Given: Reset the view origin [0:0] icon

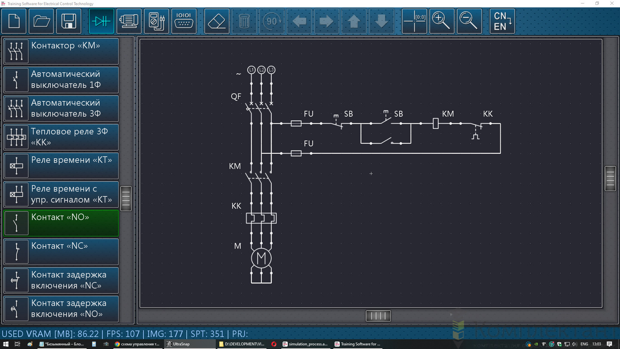Looking at the screenshot, I should 414,21.
